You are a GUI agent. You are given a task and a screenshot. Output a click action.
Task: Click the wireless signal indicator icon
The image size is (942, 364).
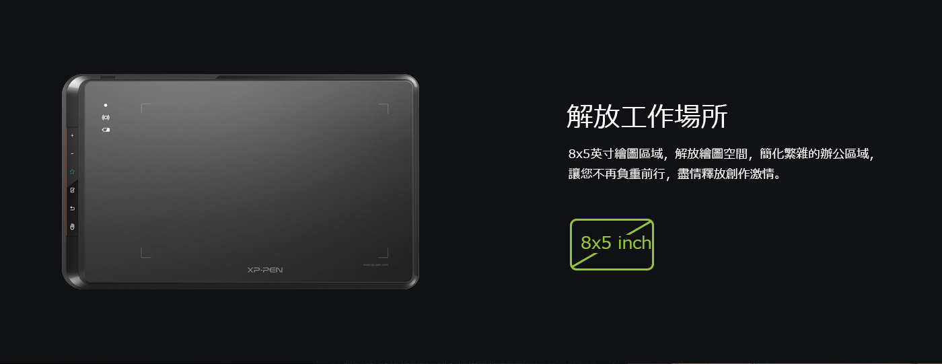coord(106,117)
